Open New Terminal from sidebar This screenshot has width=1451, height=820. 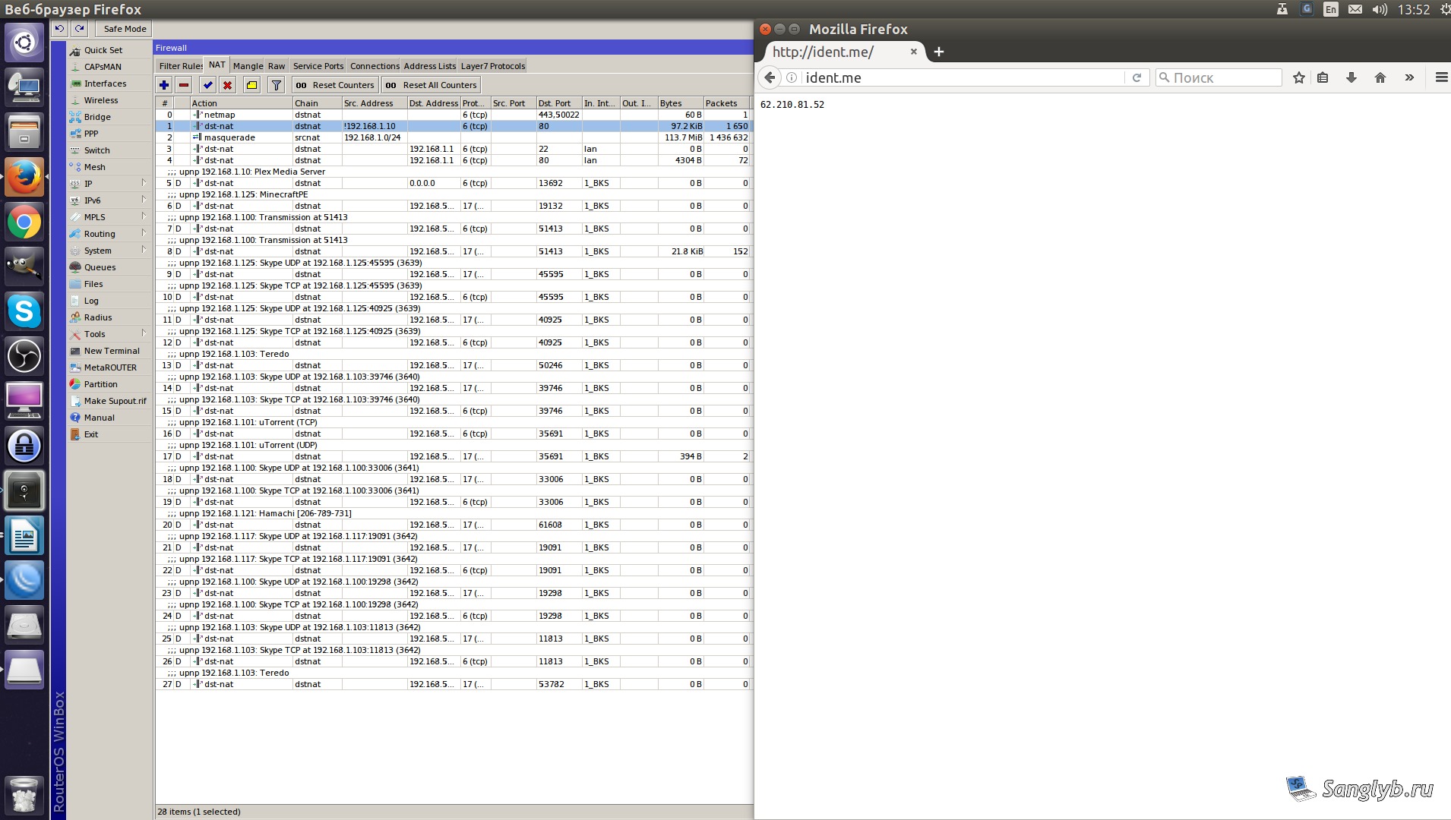111,351
